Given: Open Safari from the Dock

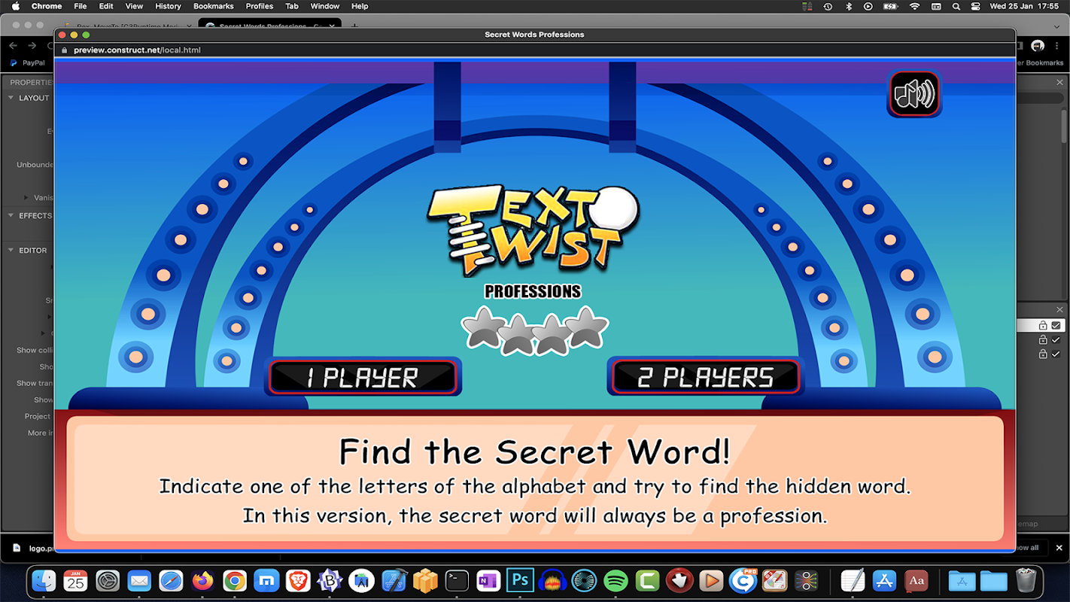Looking at the screenshot, I should pos(171,580).
